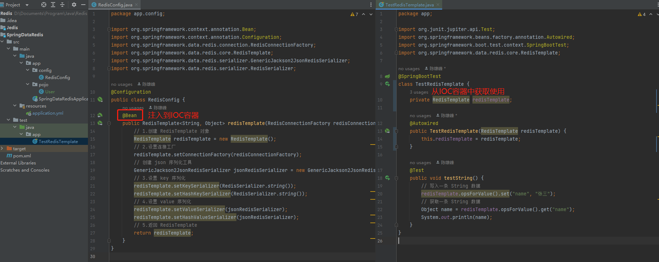Click the @Autowired annotation text
The height and width of the screenshot is (262, 659).
(x=424, y=123)
